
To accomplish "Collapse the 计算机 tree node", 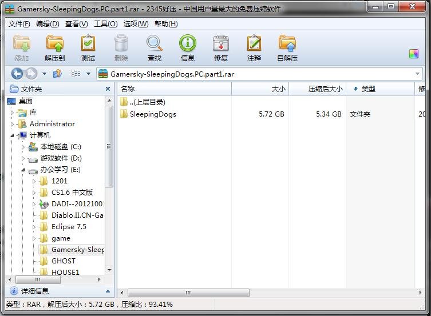I will [x=12, y=135].
